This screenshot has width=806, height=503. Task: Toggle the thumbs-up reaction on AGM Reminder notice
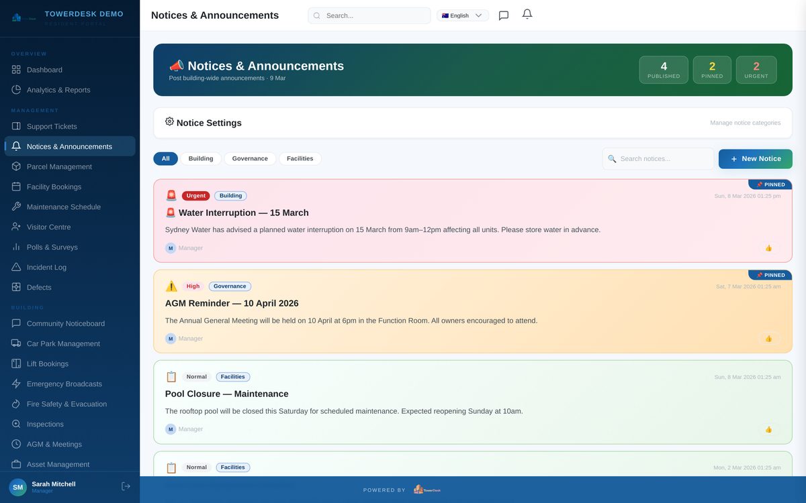768,338
